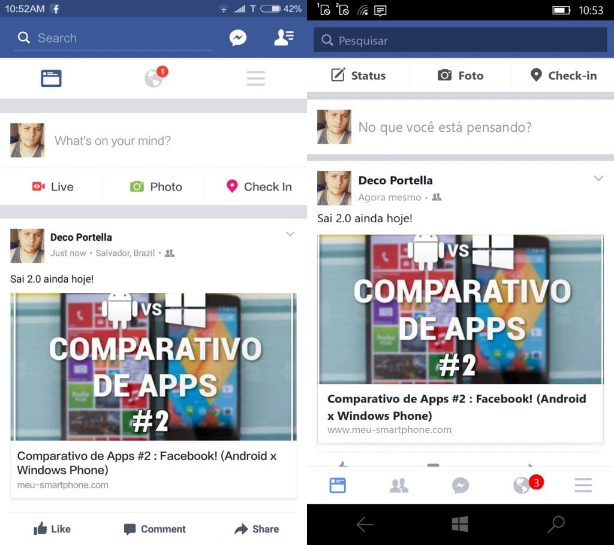Open Messenger tab in Windows Phone bottom bar
This screenshot has width=614, height=545.
[460, 486]
